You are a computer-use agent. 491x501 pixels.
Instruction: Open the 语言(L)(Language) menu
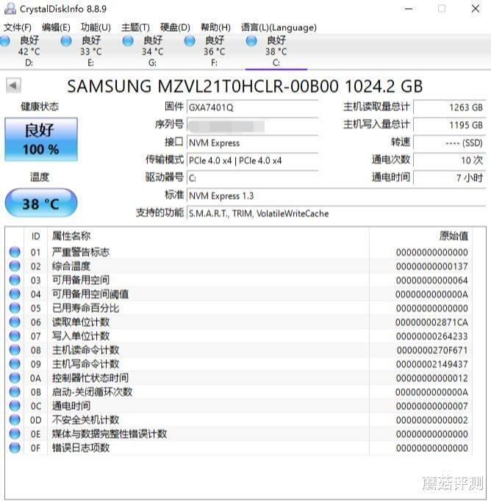[x=279, y=27]
